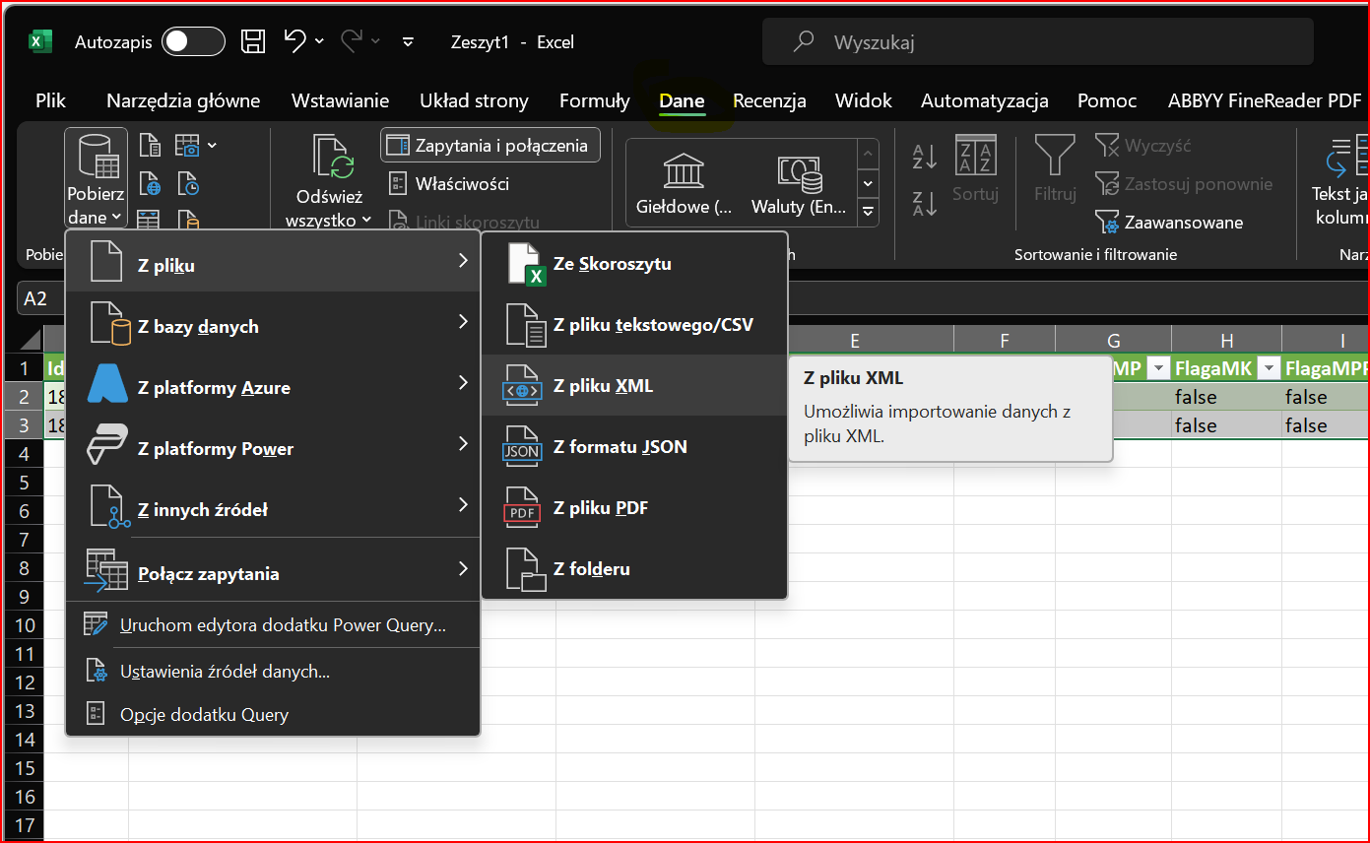Click Zastosuj ponownie filter button
1370x843 pixels.
1184,184
